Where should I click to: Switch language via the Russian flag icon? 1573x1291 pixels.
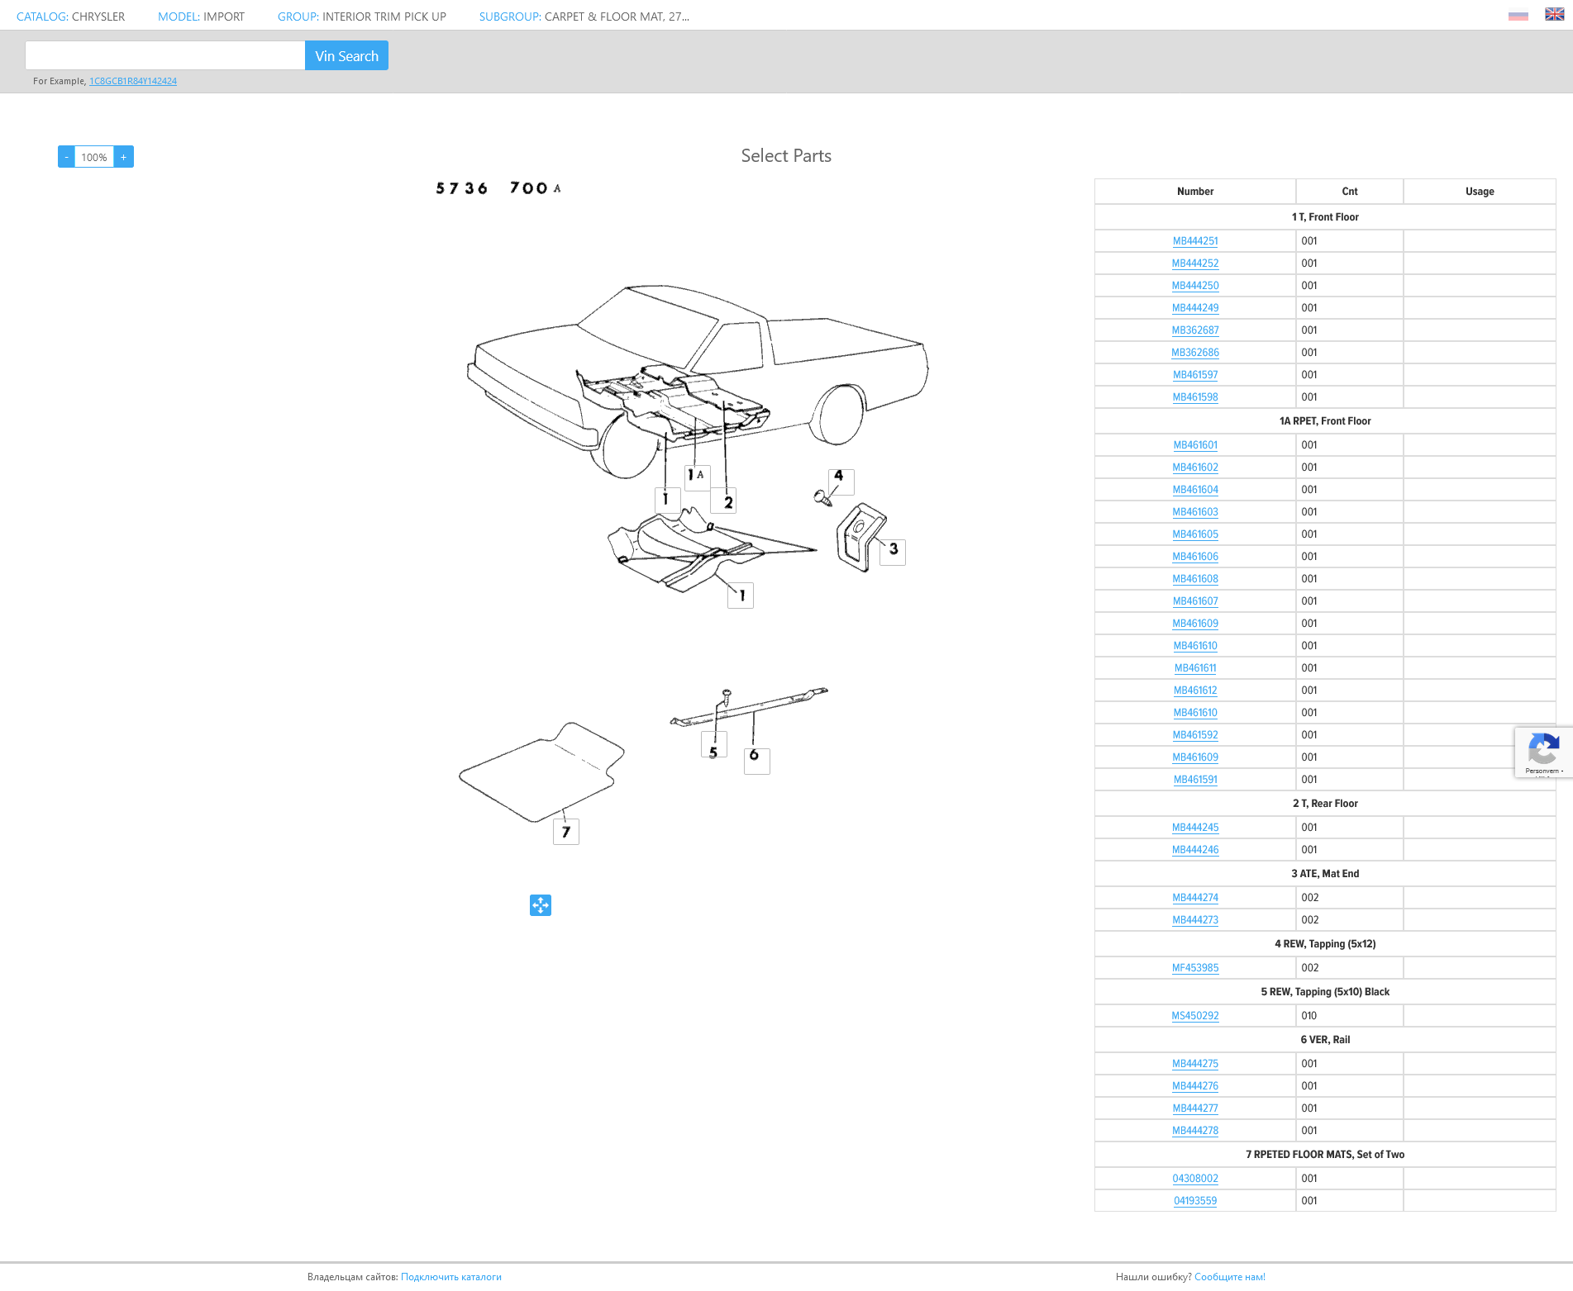click(1518, 15)
